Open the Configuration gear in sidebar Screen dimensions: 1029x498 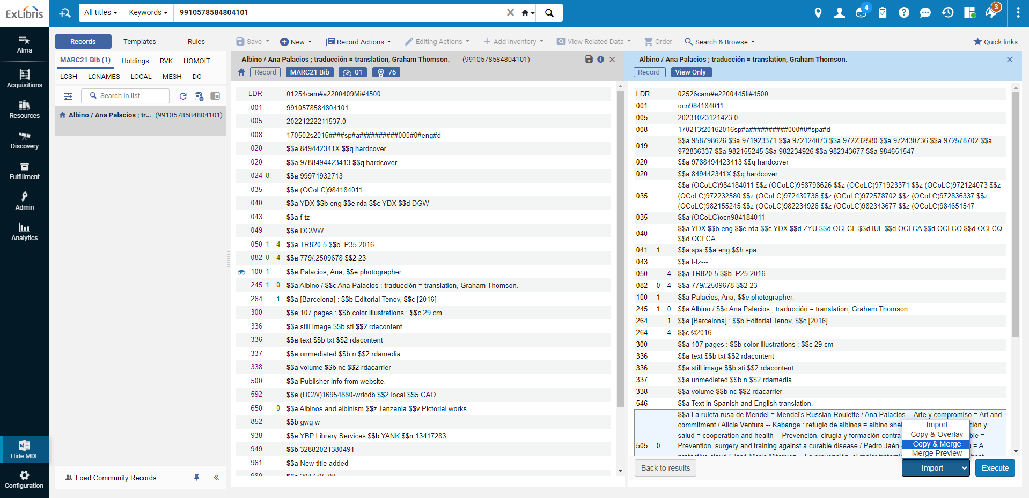(x=24, y=480)
